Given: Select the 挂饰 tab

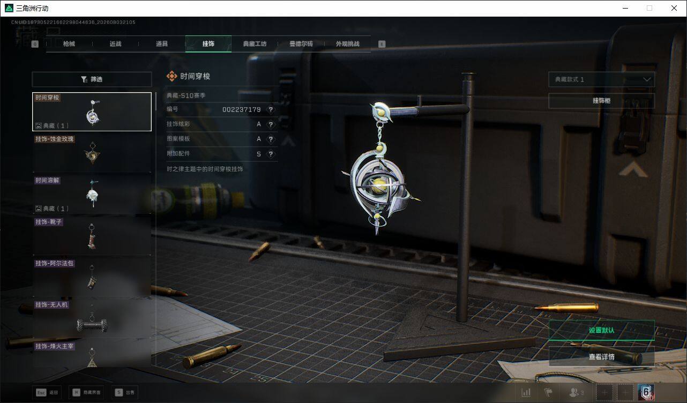Looking at the screenshot, I should [x=208, y=44].
